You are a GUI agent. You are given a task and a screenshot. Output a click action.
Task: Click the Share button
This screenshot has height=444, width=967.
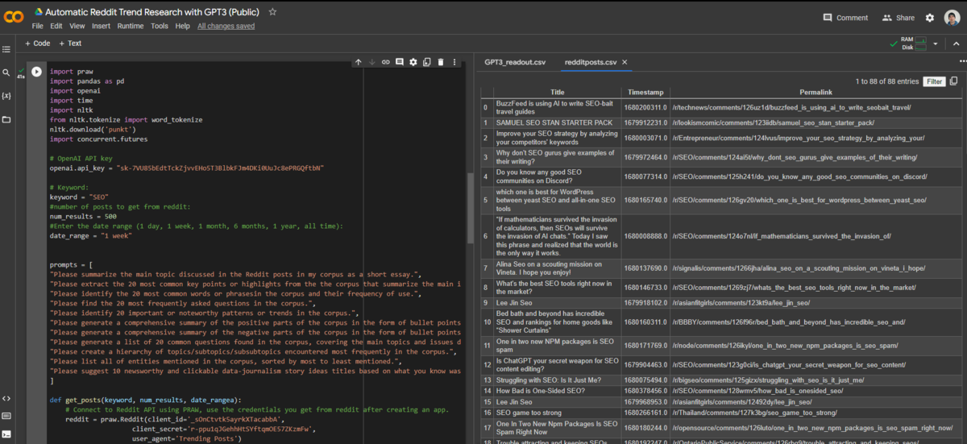pos(899,18)
